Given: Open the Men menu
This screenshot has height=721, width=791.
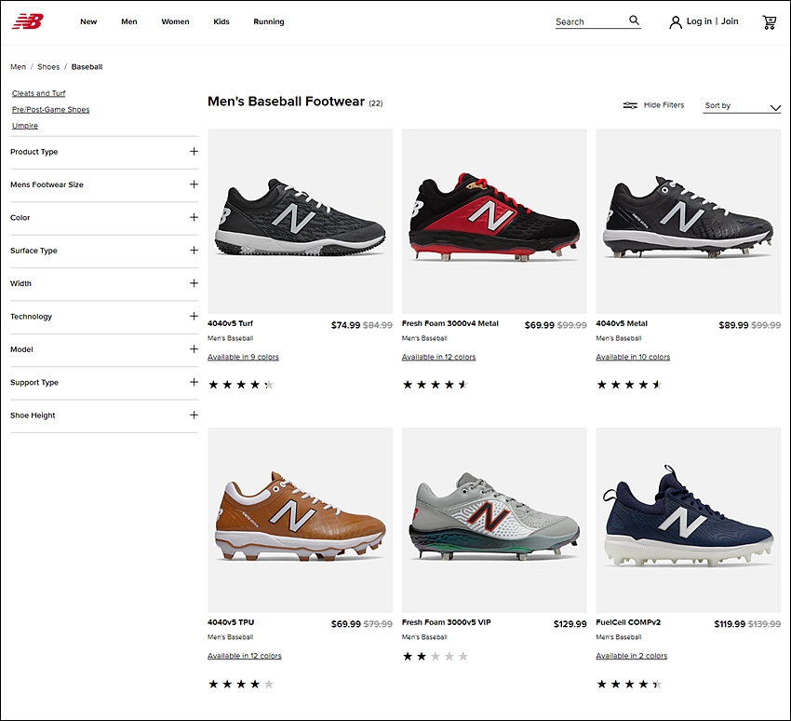Looking at the screenshot, I should 129,21.
